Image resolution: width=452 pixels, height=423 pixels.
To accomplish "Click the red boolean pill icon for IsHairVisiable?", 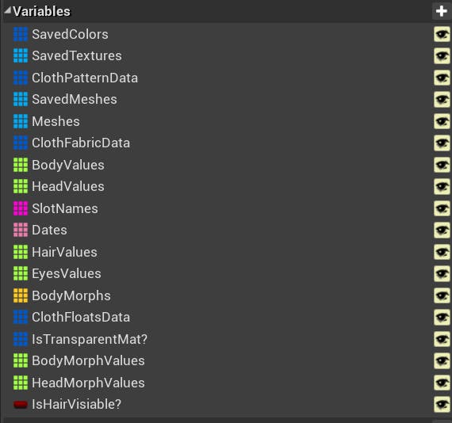I will (x=21, y=404).
